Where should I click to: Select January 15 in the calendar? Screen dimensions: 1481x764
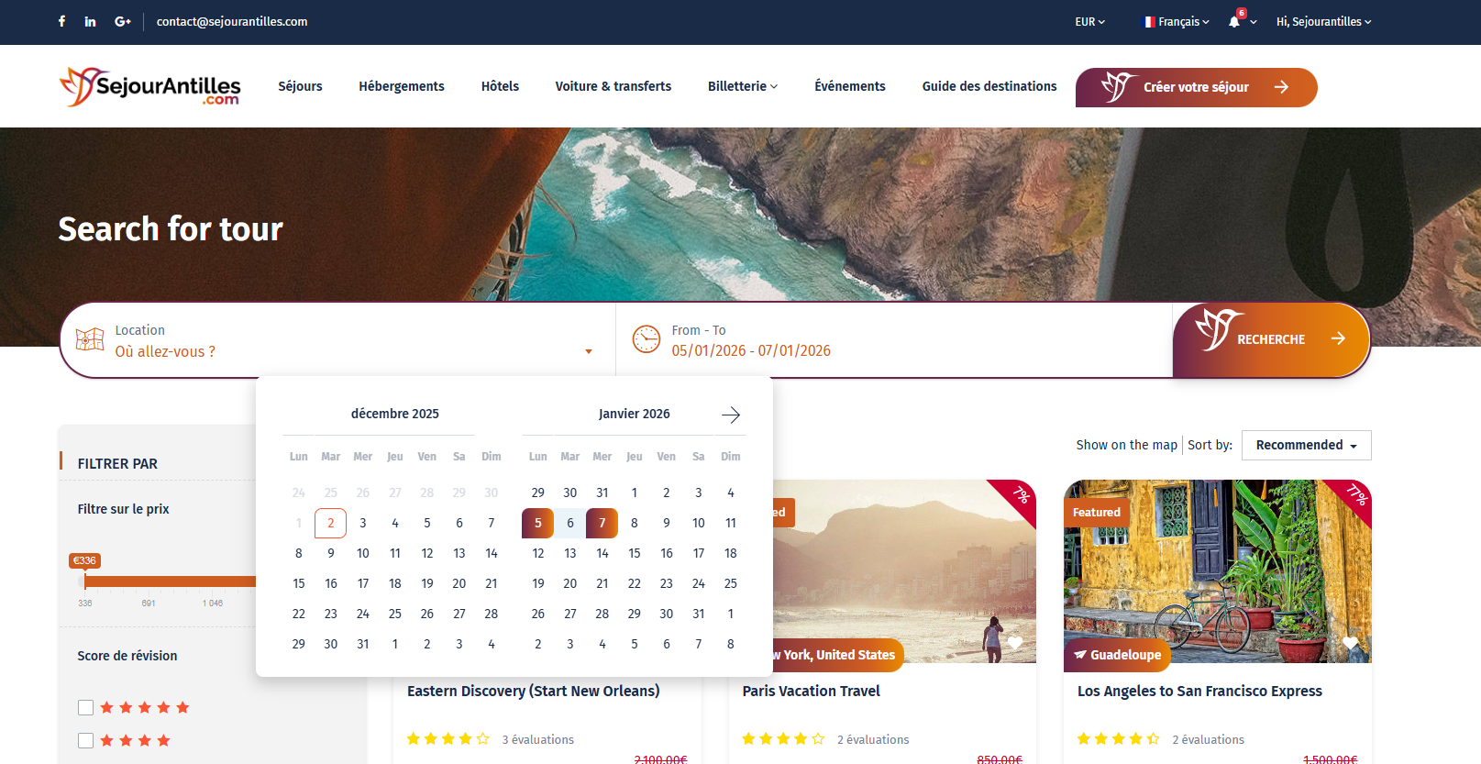[x=635, y=553]
